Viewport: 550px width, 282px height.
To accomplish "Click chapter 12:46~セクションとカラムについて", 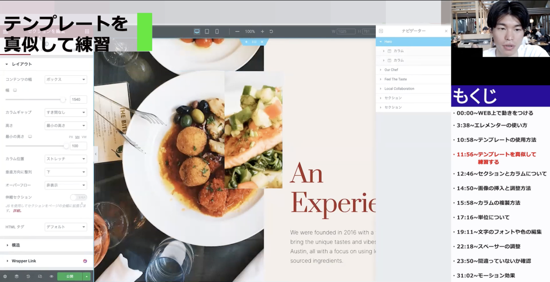I will click(x=501, y=174).
